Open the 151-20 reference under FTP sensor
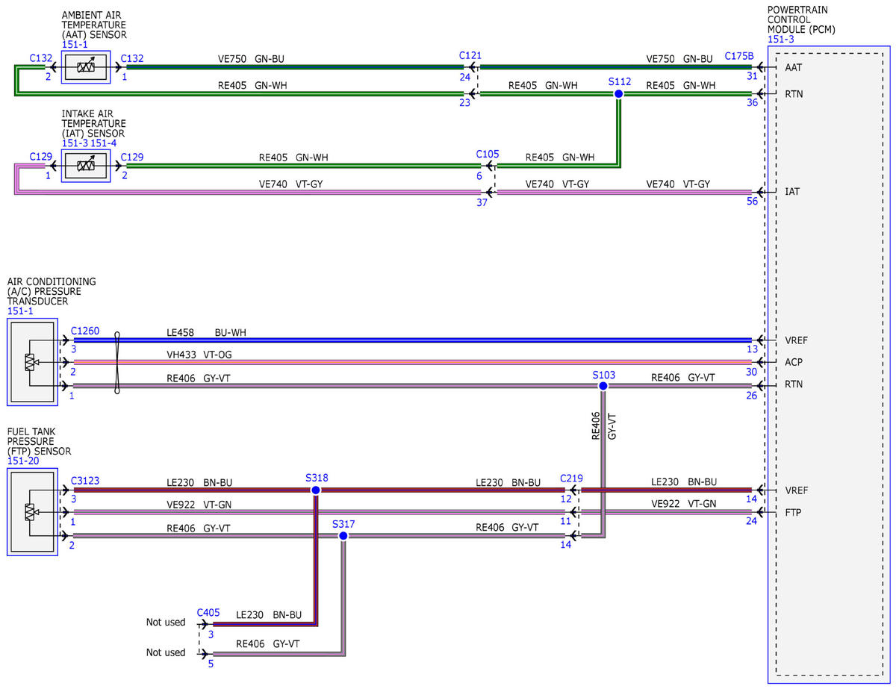Viewport: 896px width, 692px height. [22, 461]
